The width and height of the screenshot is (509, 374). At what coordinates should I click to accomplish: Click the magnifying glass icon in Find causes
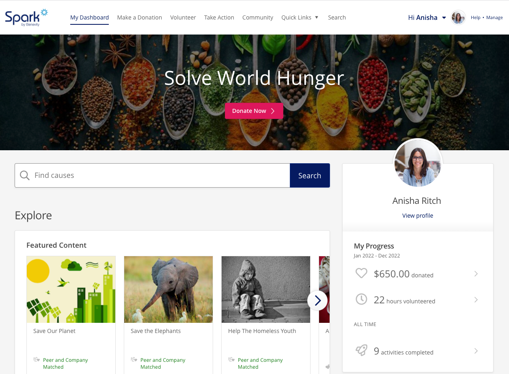[25, 175]
